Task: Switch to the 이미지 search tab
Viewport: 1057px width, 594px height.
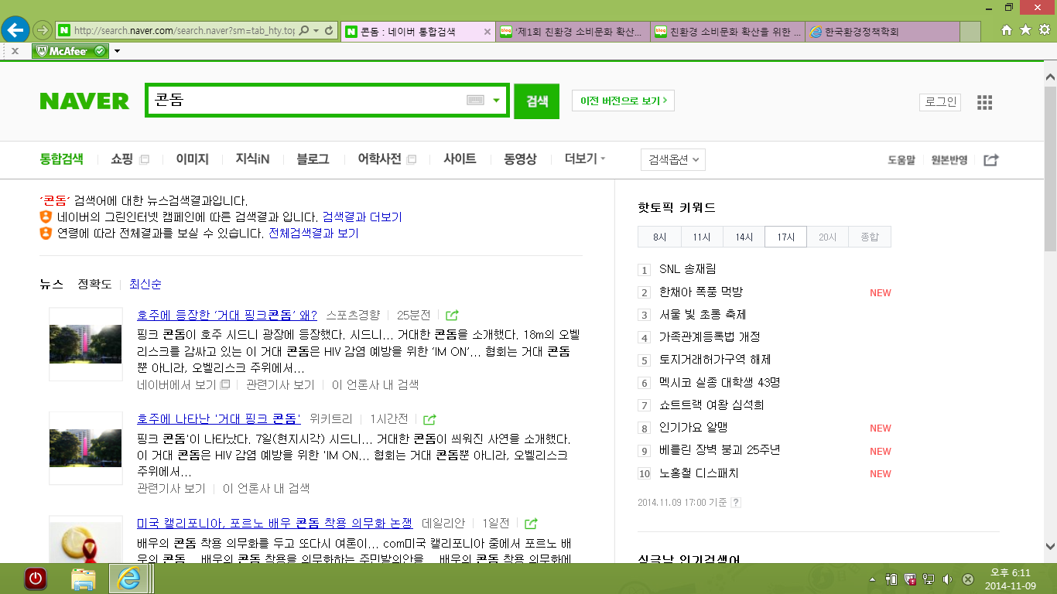Action: pyautogui.click(x=192, y=159)
